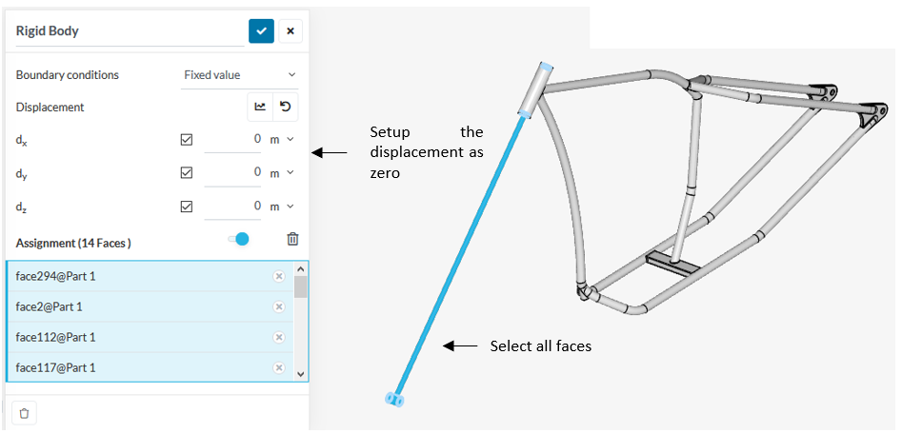Image resolution: width=902 pixels, height=434 pixels.
Task: Close the Rigid Body panel
Action: pyautogui.click(x=291, y=31)
